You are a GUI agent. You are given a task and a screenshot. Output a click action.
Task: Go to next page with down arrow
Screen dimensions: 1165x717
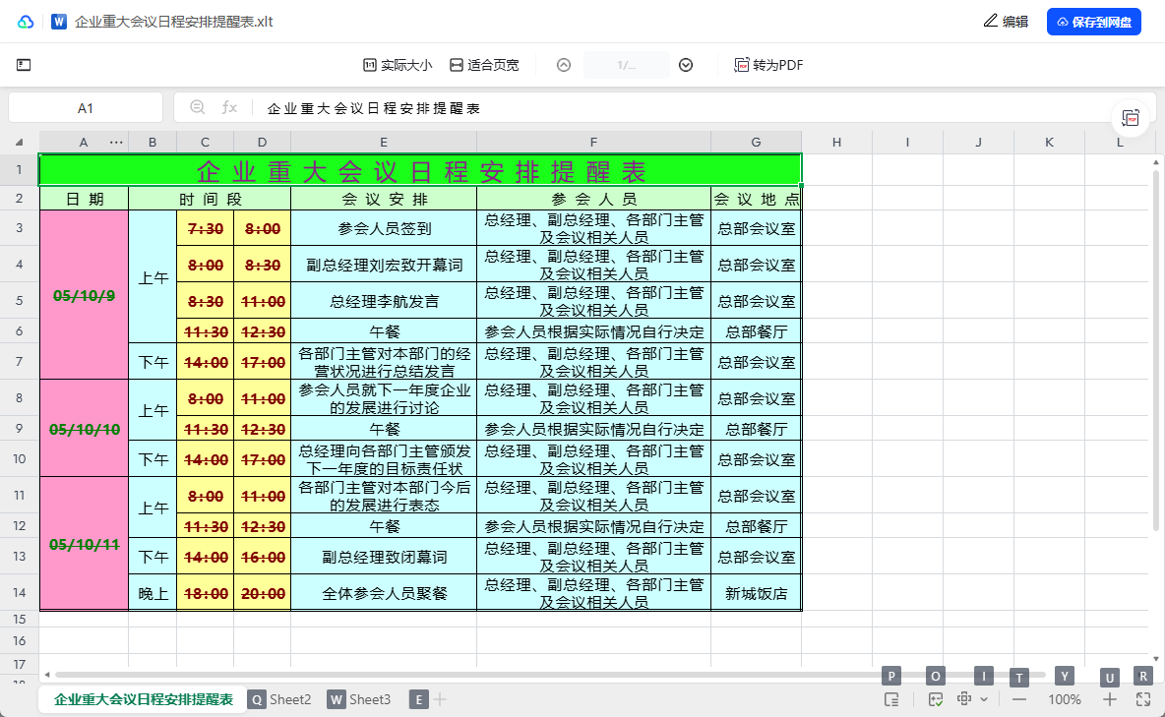pos(686,65)
